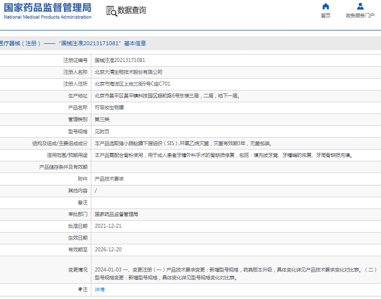The width and height of the screenshot is (381, 299).
Task: Click the 产品名称 row label
Action: click(x=78, y=107)
